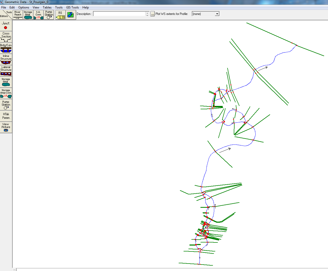
Task: Open the View Picture editor
Action: point(6,127)
